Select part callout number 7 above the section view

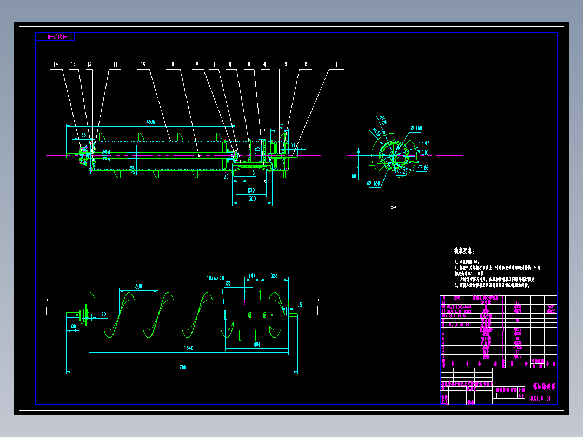click(x=214, y=64)
